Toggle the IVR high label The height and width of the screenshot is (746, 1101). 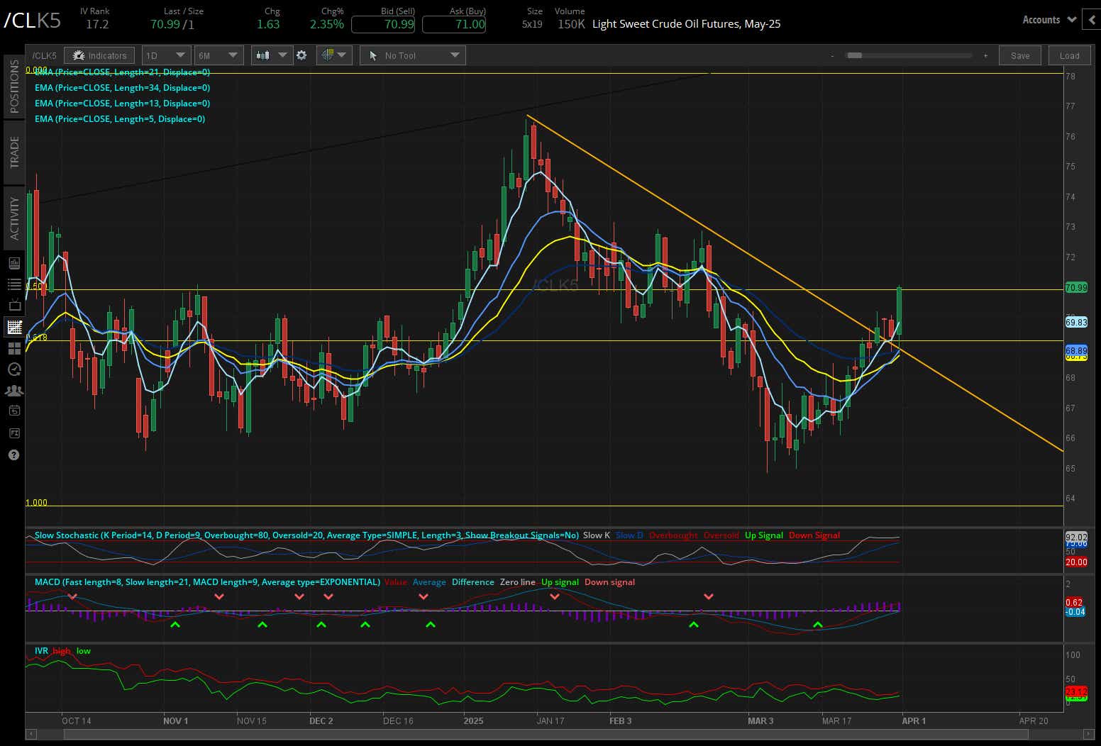point(62,650)
